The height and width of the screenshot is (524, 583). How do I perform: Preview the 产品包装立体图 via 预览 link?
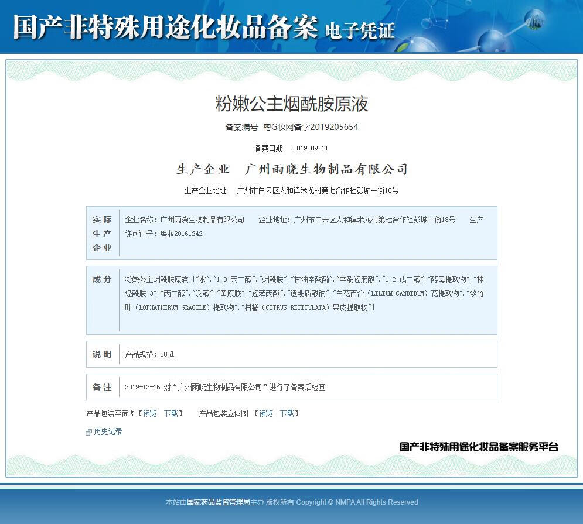(265, 413)
